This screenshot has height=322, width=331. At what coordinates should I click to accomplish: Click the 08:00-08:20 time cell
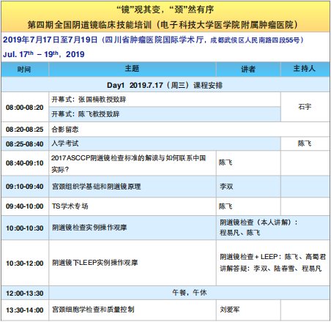25,107
